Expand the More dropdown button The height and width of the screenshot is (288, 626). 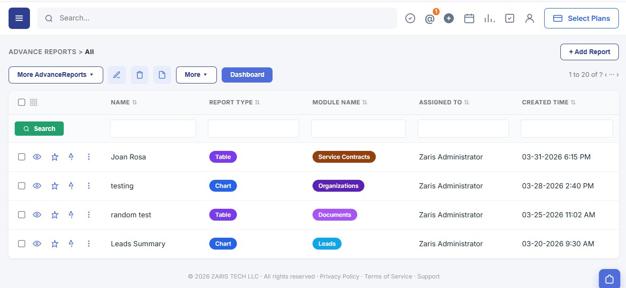[x=196, y=75]
